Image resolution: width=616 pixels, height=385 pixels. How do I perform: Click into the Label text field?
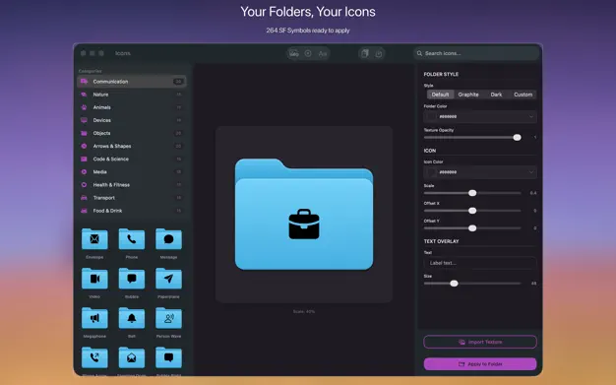coord(480,263)
